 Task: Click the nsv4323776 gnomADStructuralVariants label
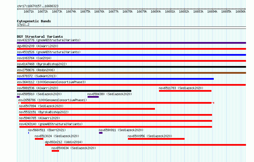tap(49, 40)
